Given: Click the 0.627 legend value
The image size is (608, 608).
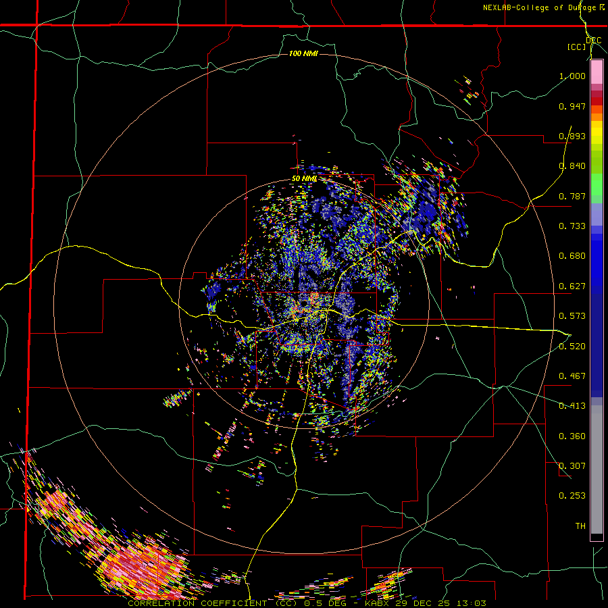Looking at the screenshot, I should click(572, 286).
